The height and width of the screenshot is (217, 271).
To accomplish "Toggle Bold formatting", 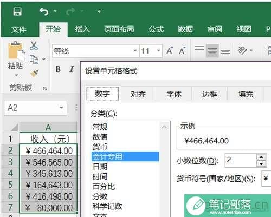I will tap(58, 69).
